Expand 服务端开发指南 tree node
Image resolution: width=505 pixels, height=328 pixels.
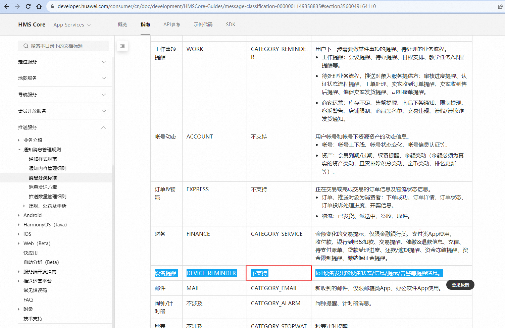pos(19,272)
